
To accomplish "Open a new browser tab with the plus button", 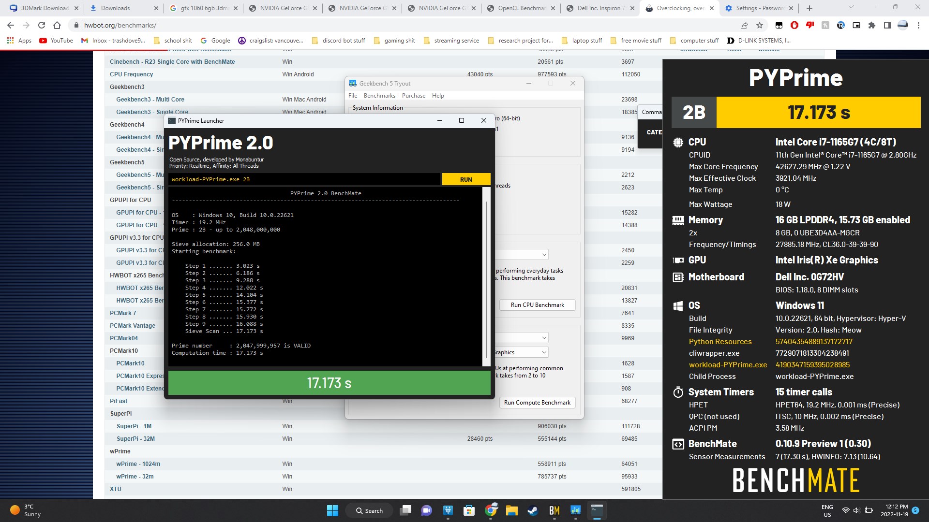I will point(809,8).
